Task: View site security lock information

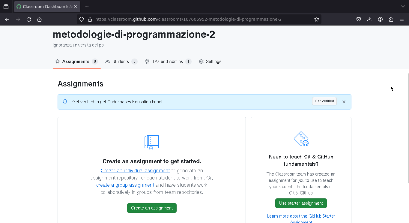Action: pyautogui.click(x=90, y=19)
